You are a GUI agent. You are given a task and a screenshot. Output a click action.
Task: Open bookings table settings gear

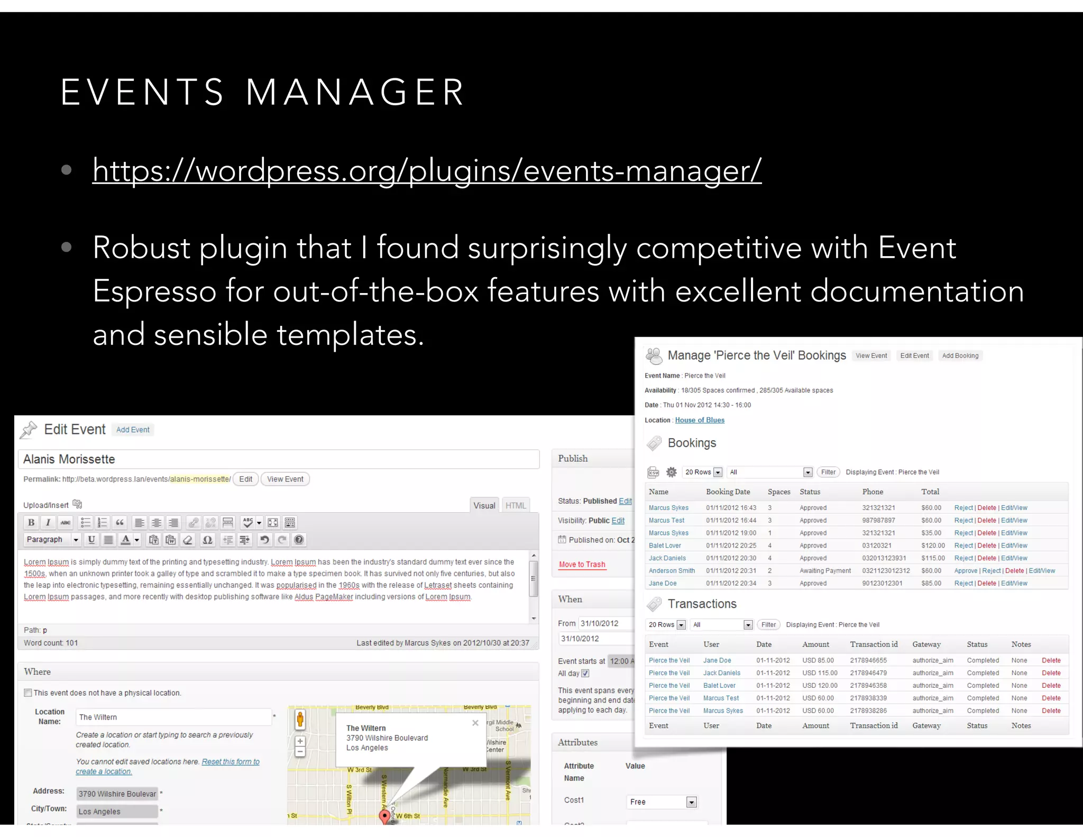pyautogui.click(x=672, y=472)
